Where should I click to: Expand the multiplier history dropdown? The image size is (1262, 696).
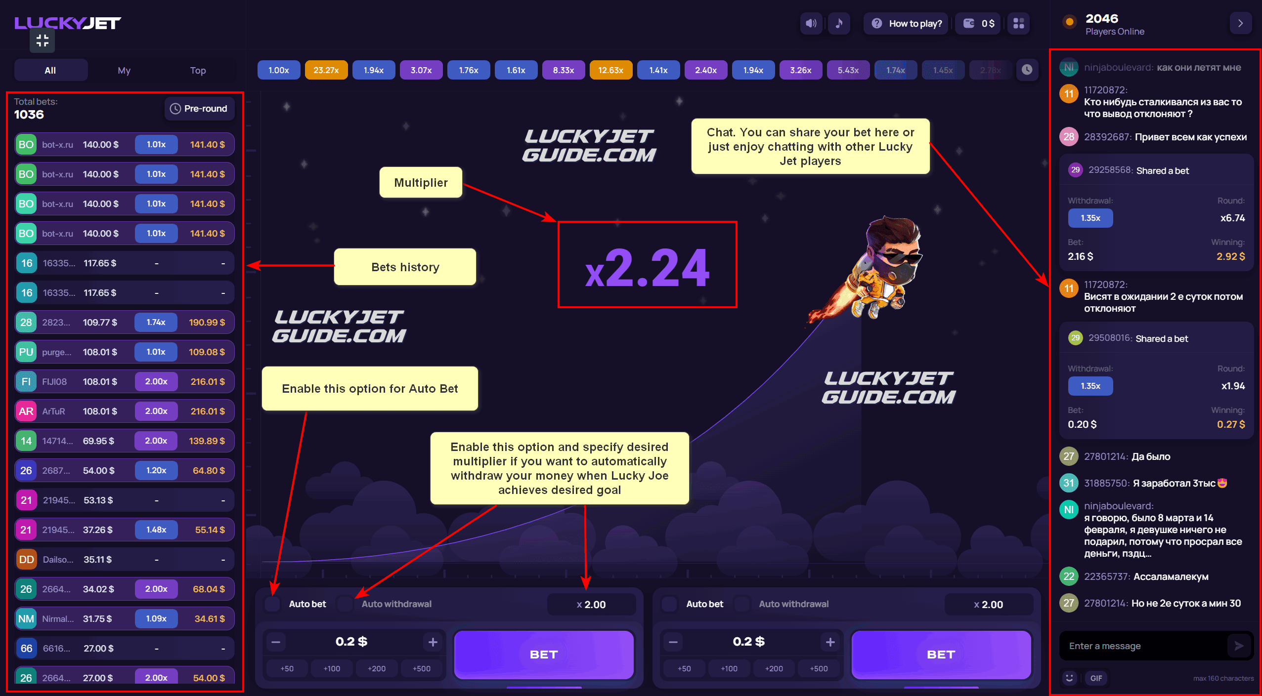tap(1028, 69)
